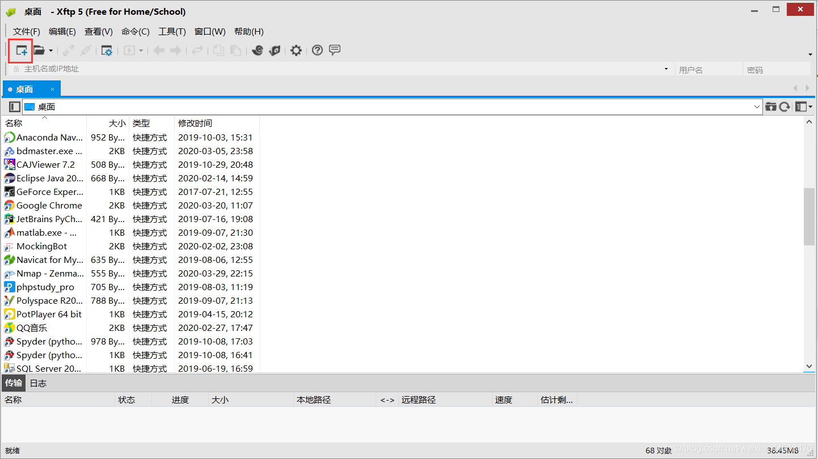This screenshot has height=459, width=818.
Task: Click the feedback speech bubble icon
Action: point(335,50)
